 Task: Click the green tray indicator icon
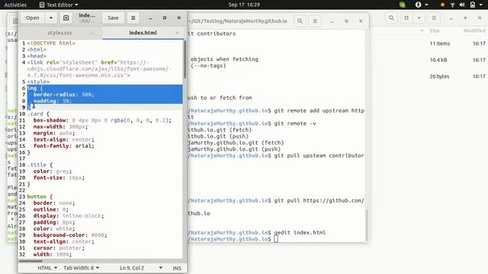[402, 5]
